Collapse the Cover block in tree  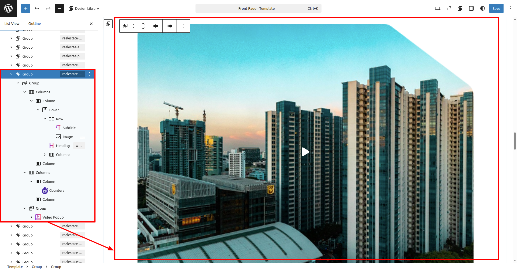[38, 110]
